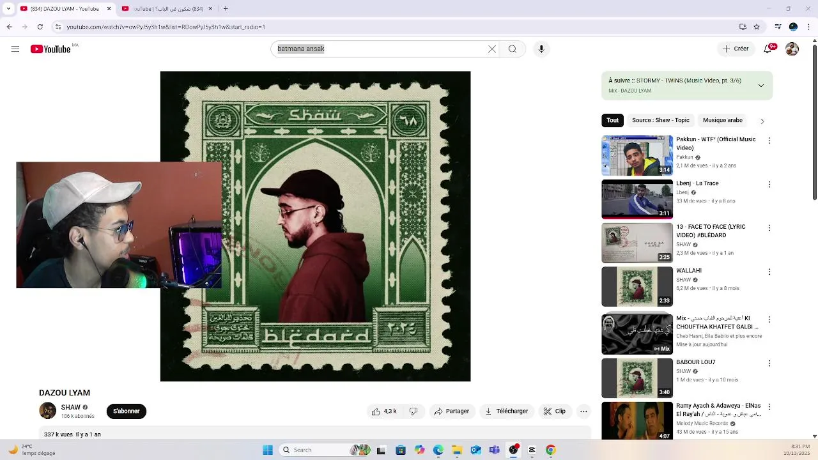The height and width of the screenshot is (460, 818).
Task: Open Microsoft Teams from taskbar
Action: point(494,450)
